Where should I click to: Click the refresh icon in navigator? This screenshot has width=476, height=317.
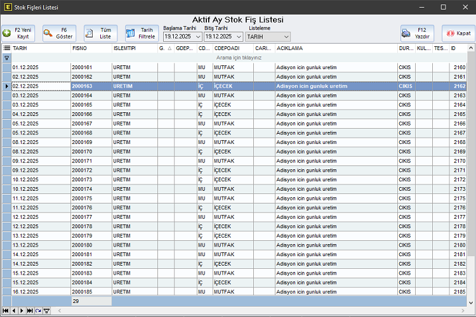click(x=38, y=311)
